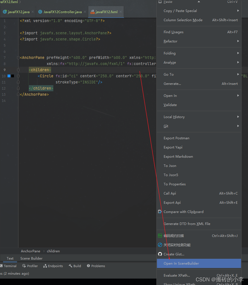Viewport: 248px width, 285px height.
Task: Toggle Column Selection Mode
Action: (183, 20)
